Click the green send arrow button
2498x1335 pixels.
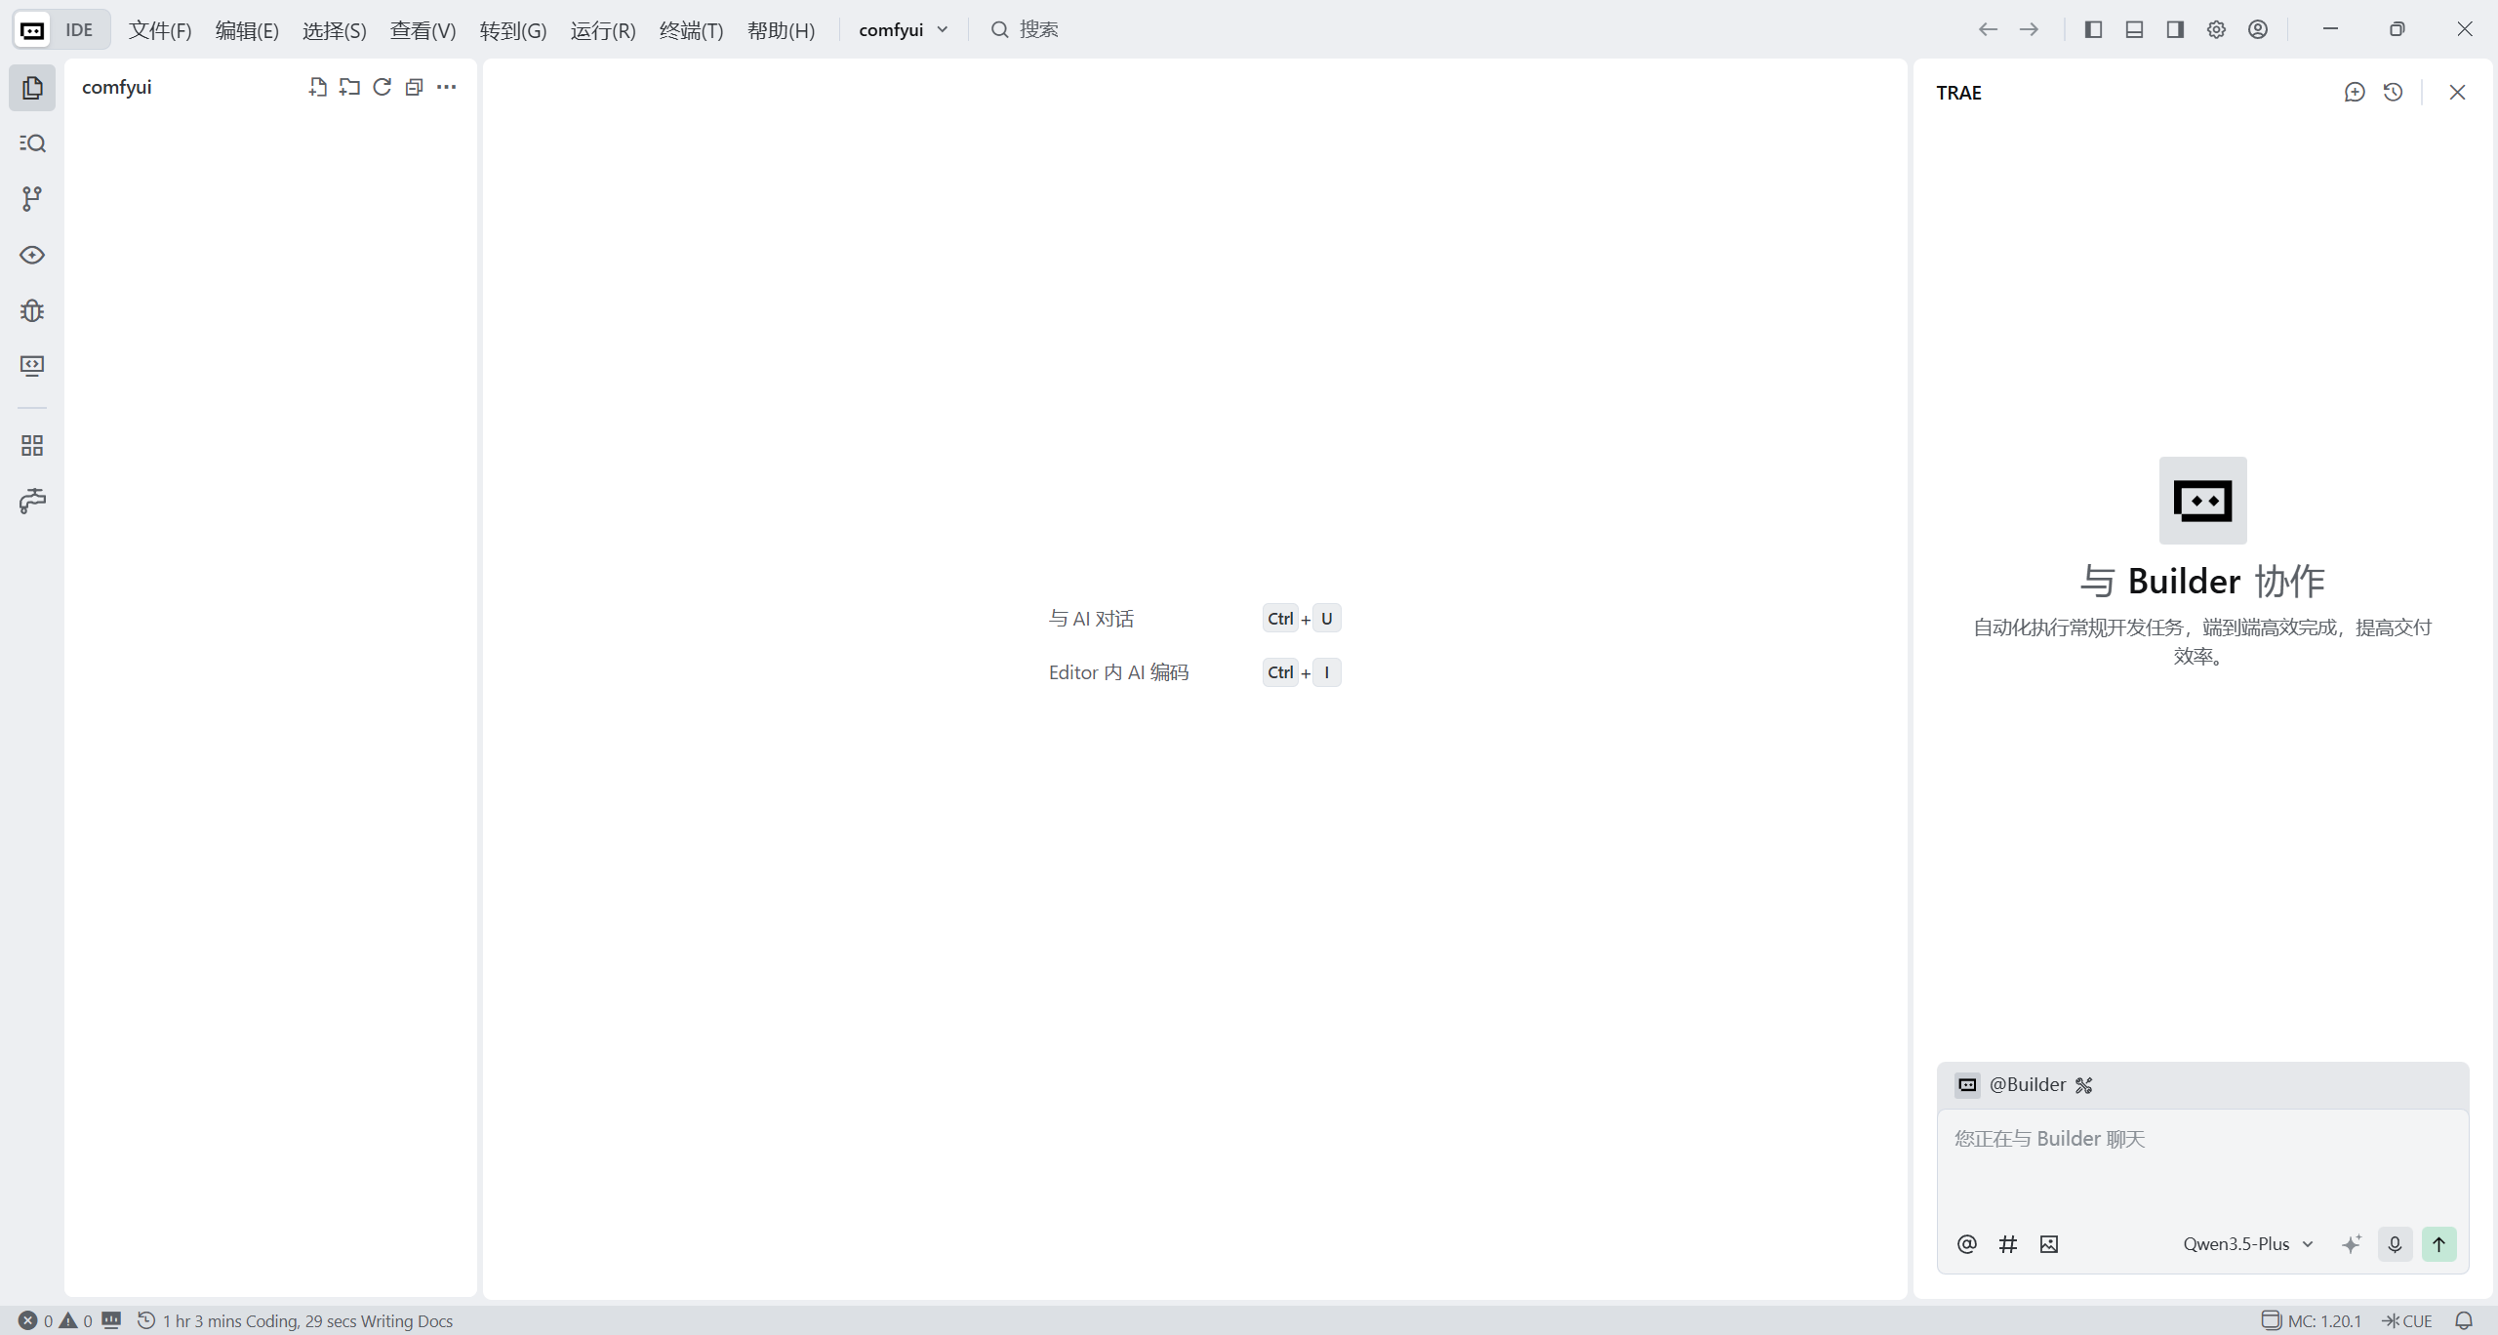(2438, 1244)
